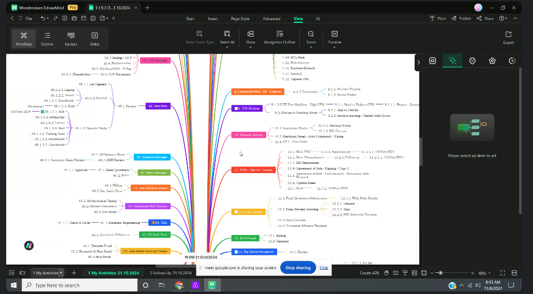Image resolution: width=533 pixels, height=294 pixels.
Task: Click the Navigation Outline tool
Action: click(x=279, y=37)
